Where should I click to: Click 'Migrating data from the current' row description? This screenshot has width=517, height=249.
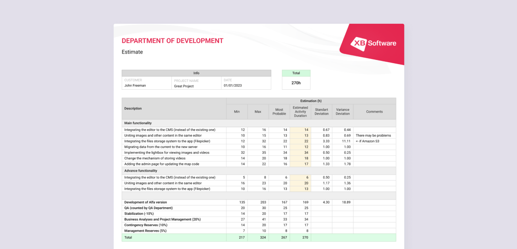(160, 147)
